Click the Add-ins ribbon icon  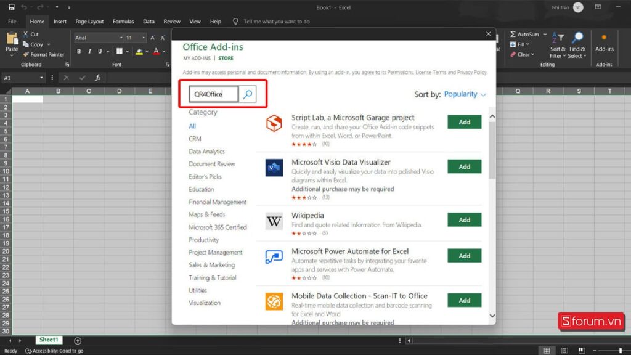[x=604, y=38]
